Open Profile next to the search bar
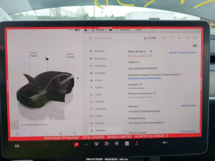The image size is (215, 161). point(150,38)
